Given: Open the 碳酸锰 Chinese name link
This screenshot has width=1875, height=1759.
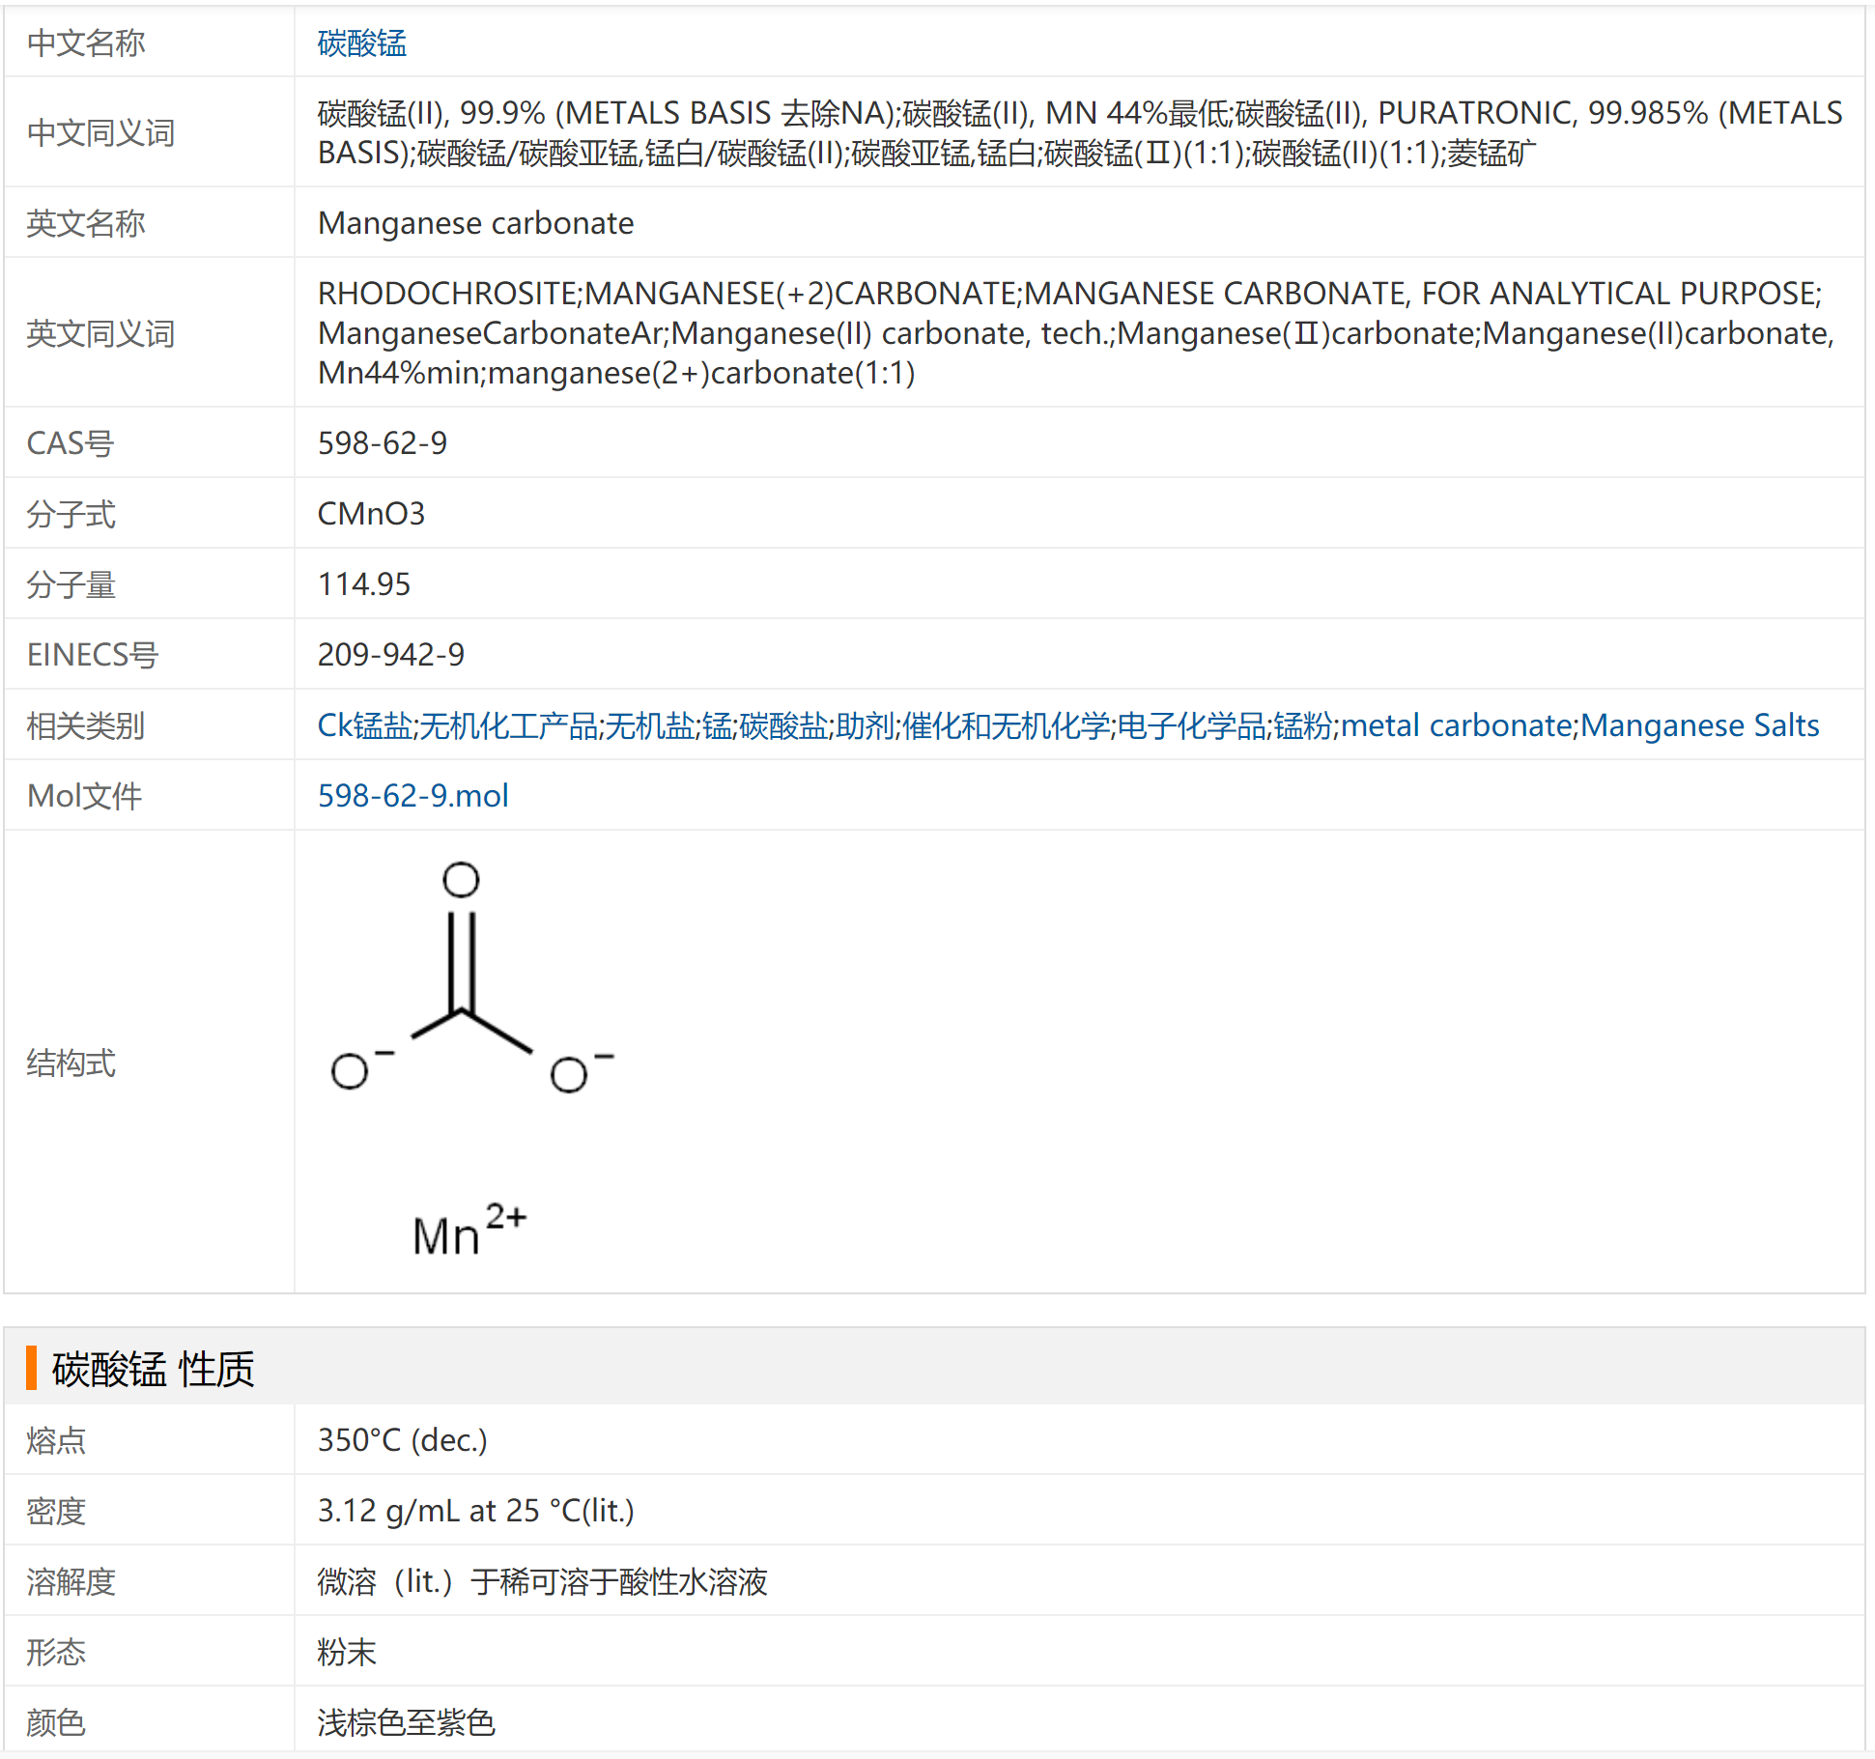Looking at the screenshot, I should coord(361,43).
